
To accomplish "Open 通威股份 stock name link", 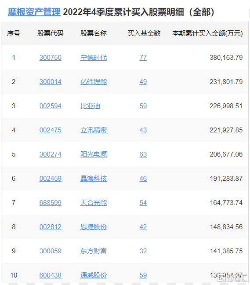I will coord(94,275).
